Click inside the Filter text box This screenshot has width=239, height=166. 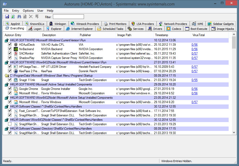pos(68,17)
